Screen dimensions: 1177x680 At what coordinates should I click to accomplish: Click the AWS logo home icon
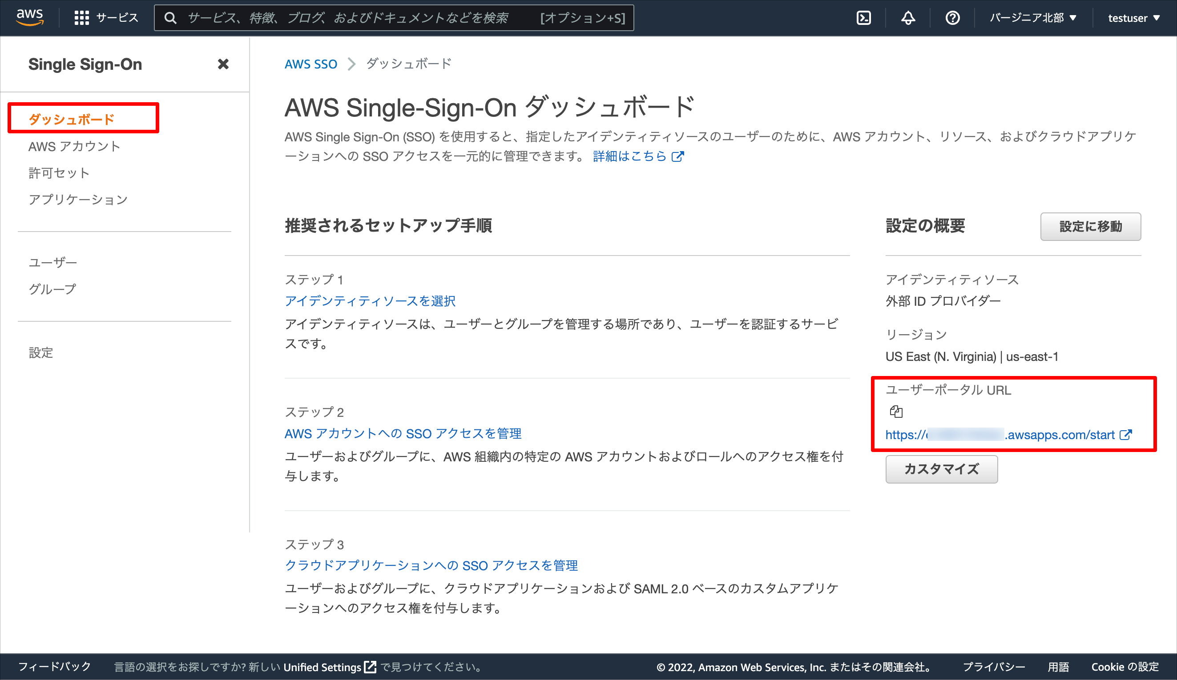[30, 18]
